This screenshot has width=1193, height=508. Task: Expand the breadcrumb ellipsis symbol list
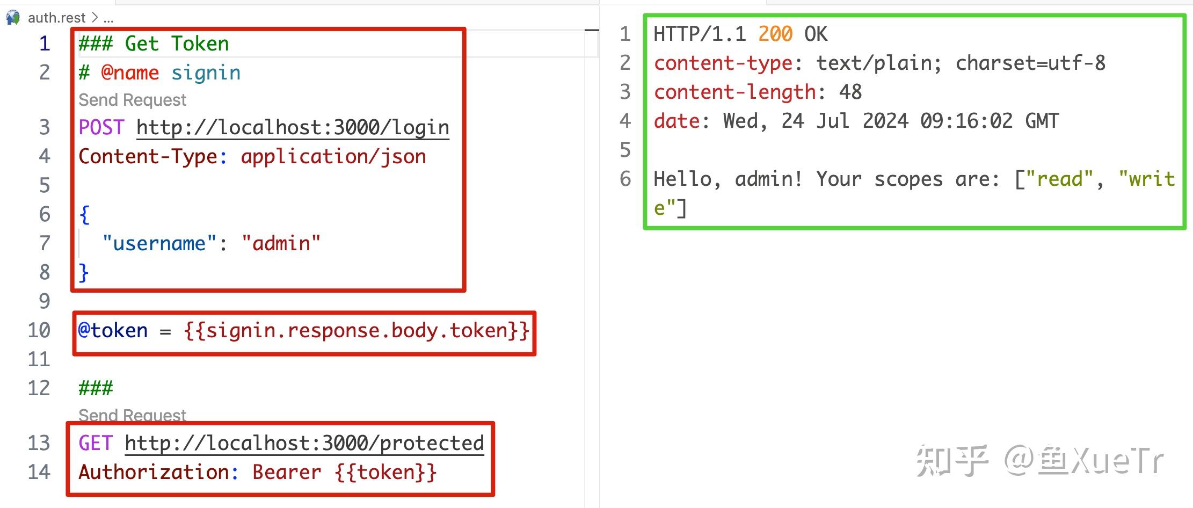tap(108, 18)
